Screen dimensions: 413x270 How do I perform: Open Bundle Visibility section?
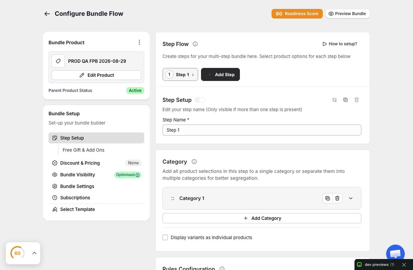pyautogui.click(x=77, y=175)
